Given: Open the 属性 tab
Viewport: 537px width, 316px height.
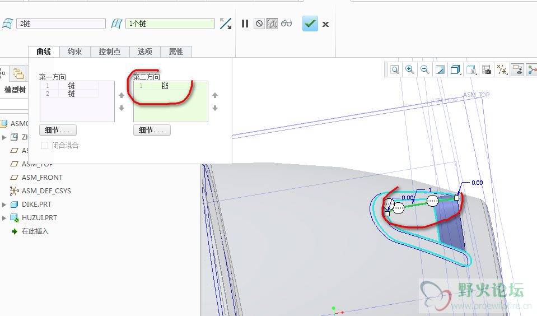Looking at the screenshot, I should pos(176,52).
